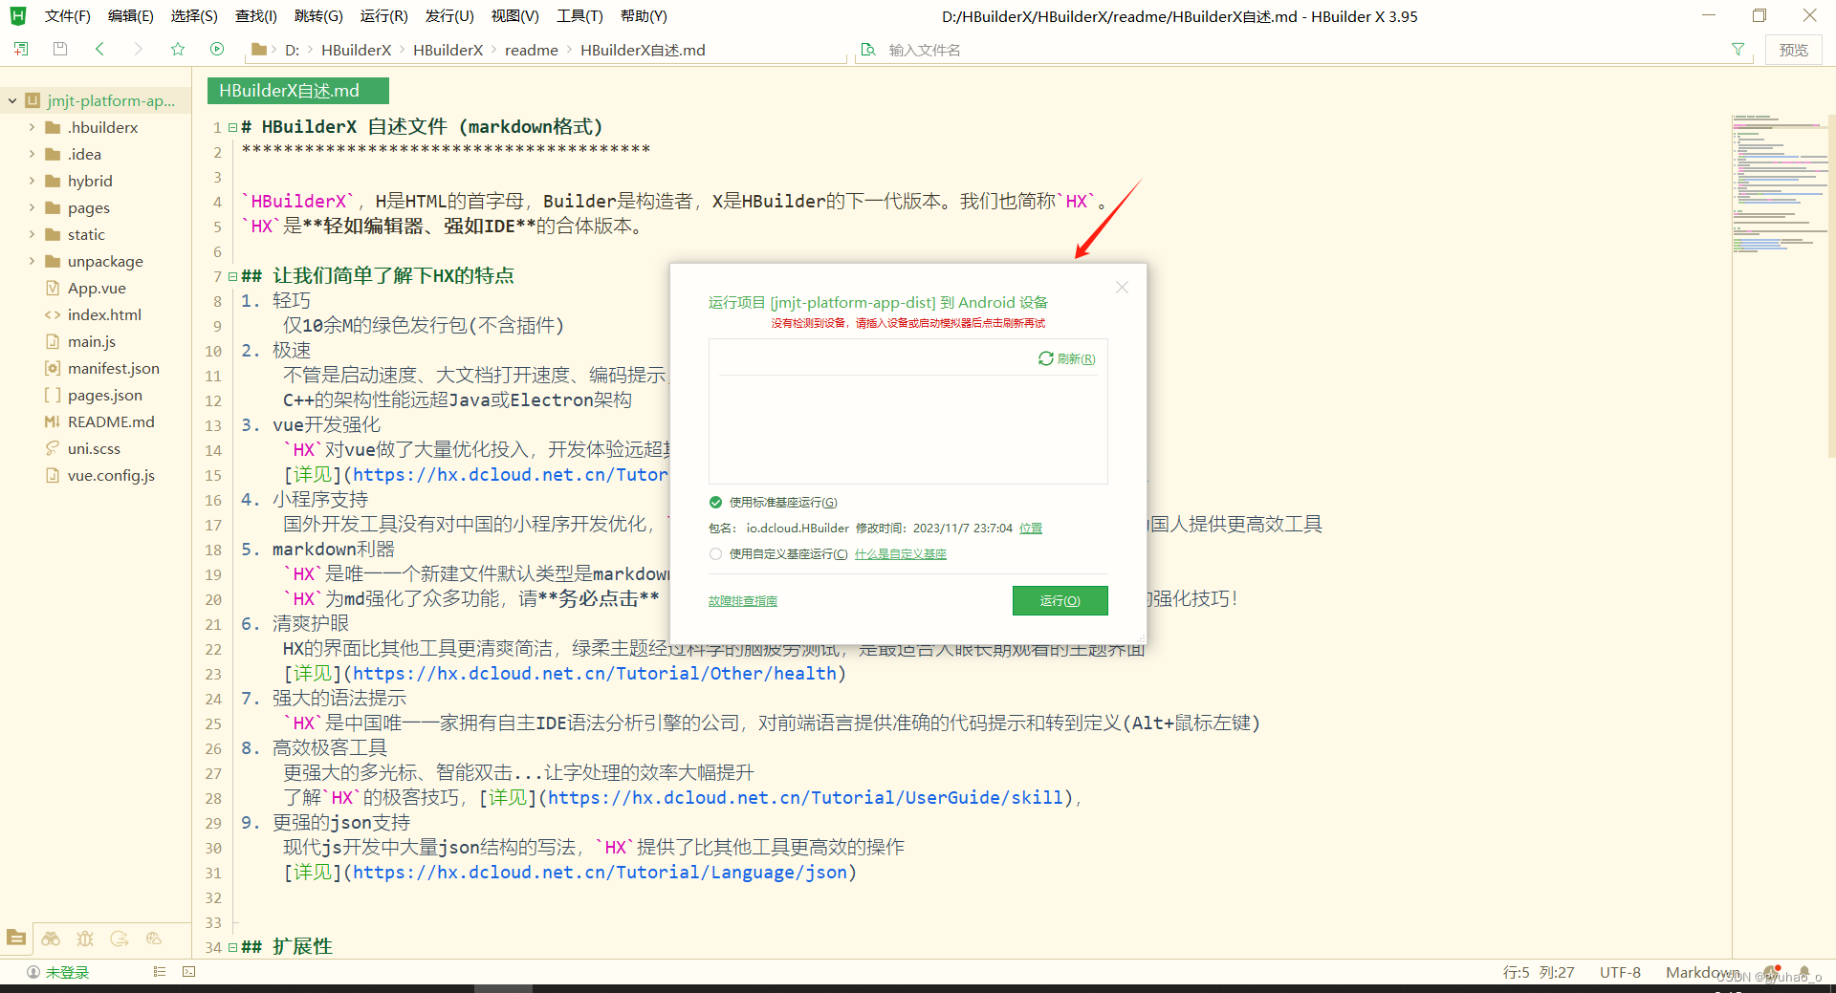Click readme in the breadcrumb path

click(532, 50)
